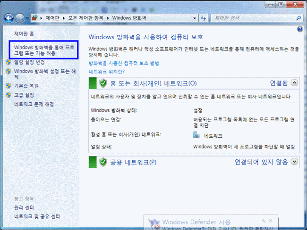This screenshot has height=230, width=307.
Task: Open 네트워크 문제 해결 link
Action: click(x=34, y=104)
